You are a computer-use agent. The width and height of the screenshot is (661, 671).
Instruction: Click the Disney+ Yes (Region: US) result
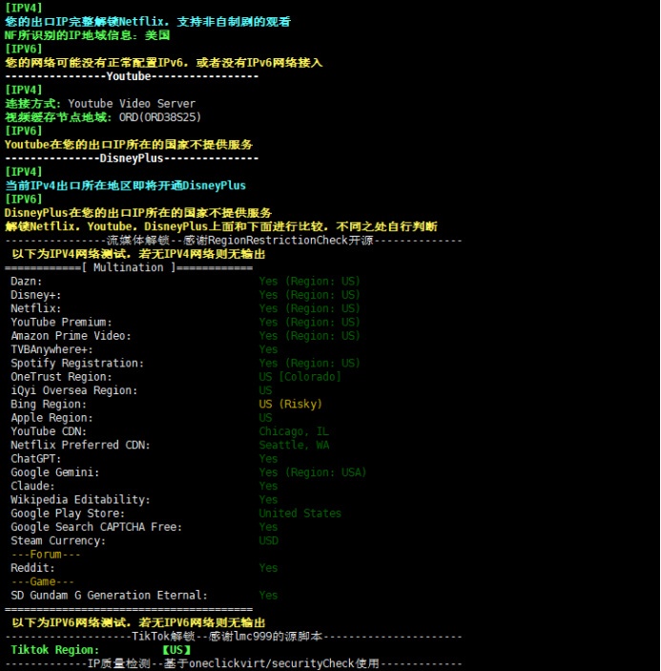pos(309,295)
